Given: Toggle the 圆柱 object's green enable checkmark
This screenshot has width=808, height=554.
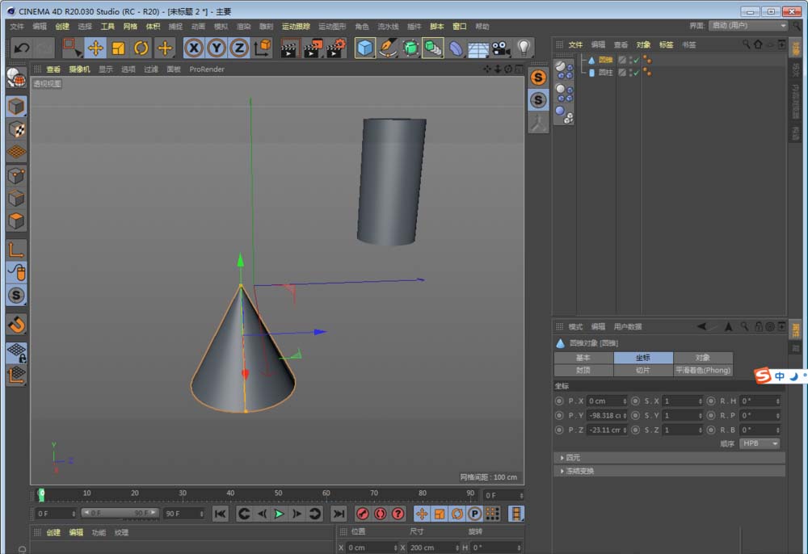Looking at the screenshot, I should pos(636,73).
